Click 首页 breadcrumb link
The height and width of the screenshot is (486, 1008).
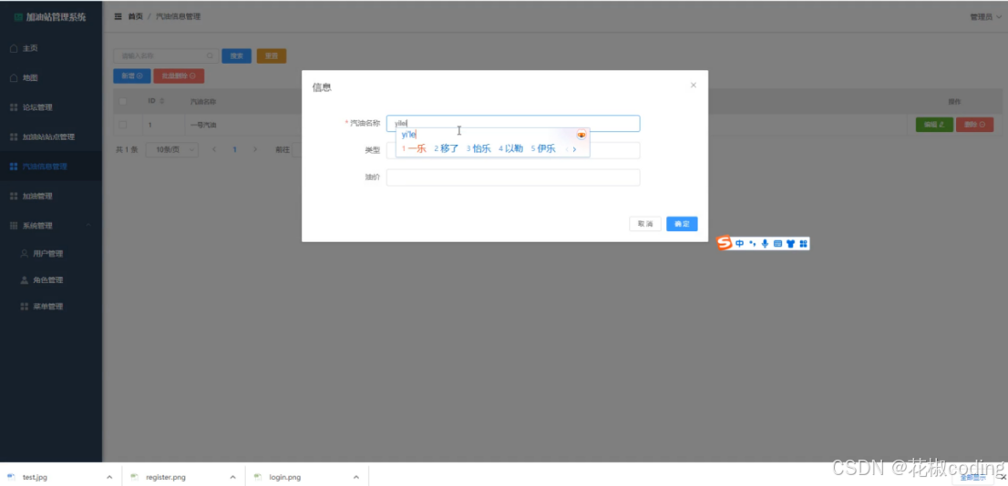(x=135, y=16)
